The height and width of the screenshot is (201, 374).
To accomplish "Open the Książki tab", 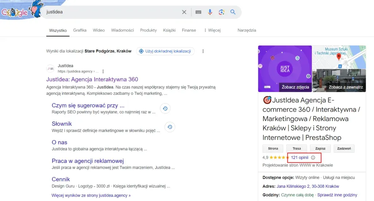I will coord(169,30).
